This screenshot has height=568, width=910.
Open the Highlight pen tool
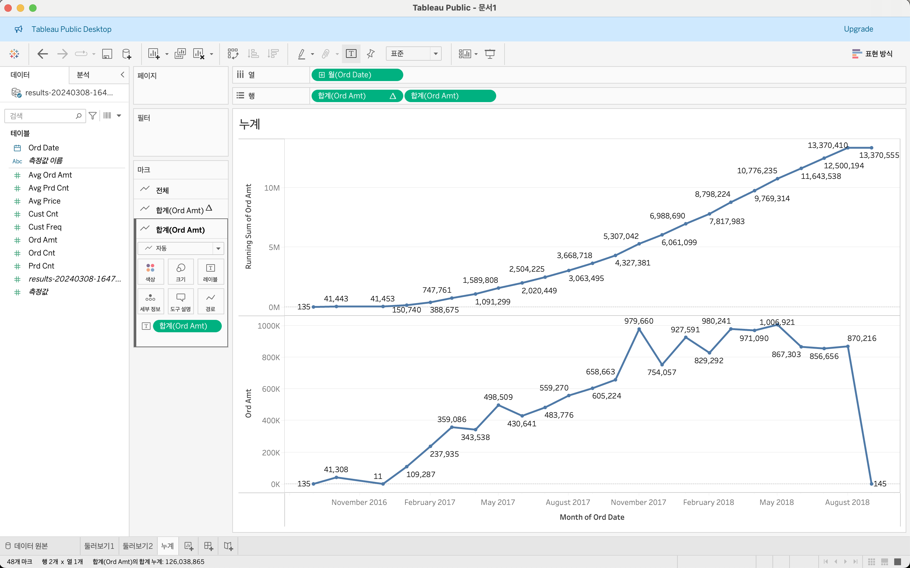[302, 54]
